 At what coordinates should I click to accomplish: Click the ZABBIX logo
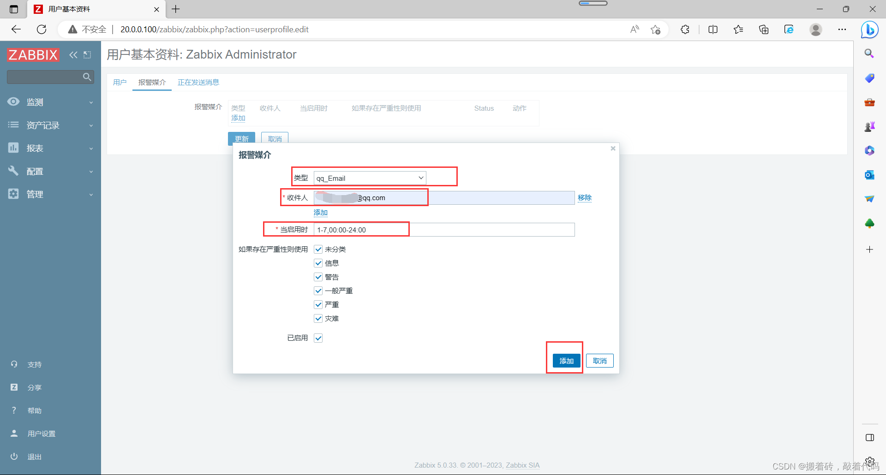(33, 55)
